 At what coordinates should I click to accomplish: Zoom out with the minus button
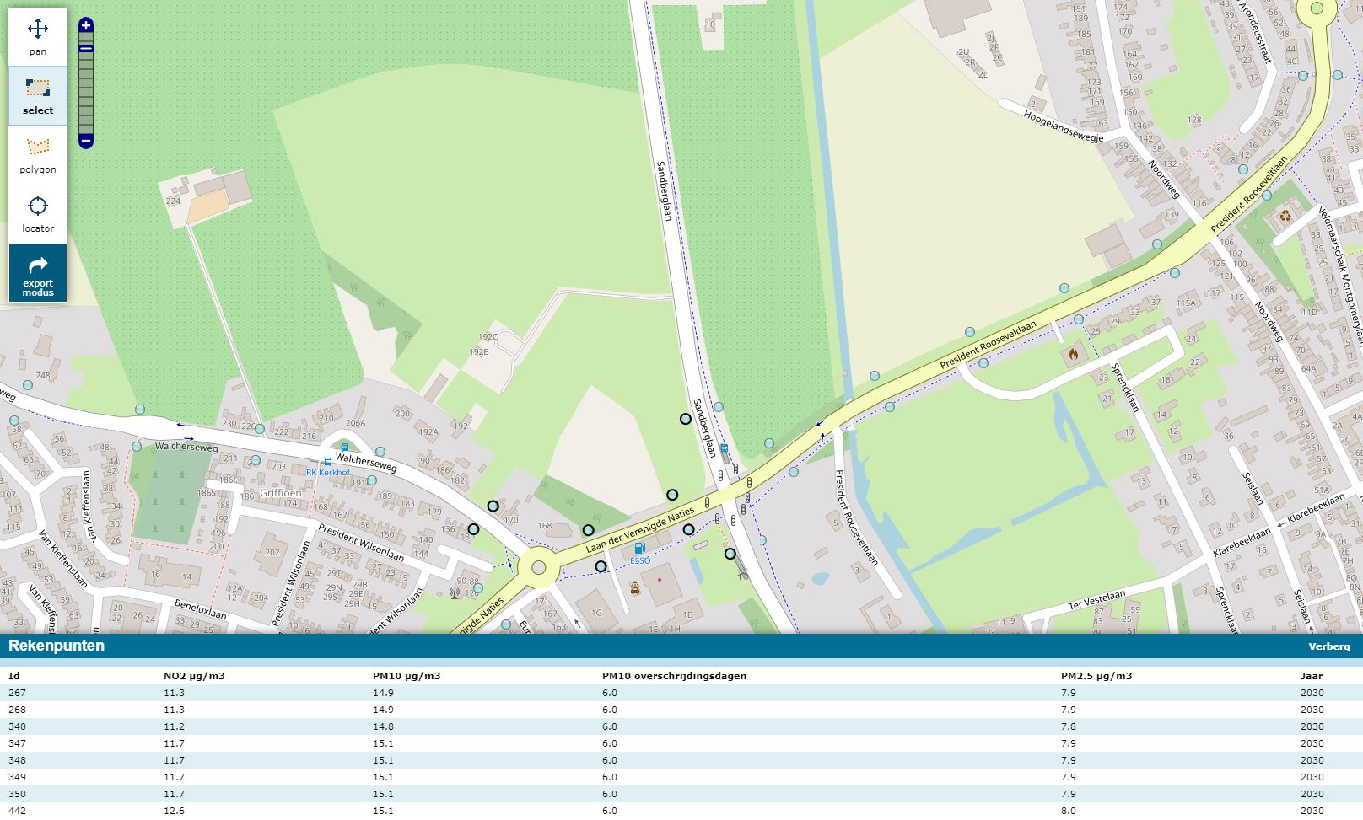[x=86, y=141]
